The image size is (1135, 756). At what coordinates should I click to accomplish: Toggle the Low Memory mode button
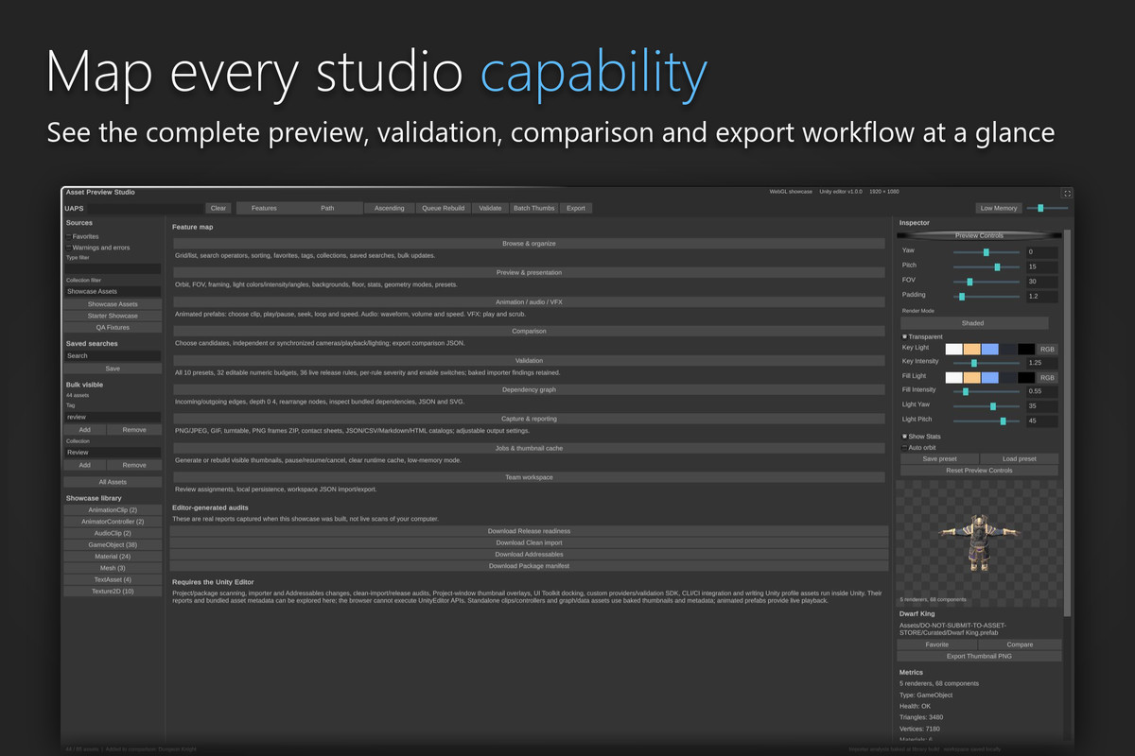(999, 208)
